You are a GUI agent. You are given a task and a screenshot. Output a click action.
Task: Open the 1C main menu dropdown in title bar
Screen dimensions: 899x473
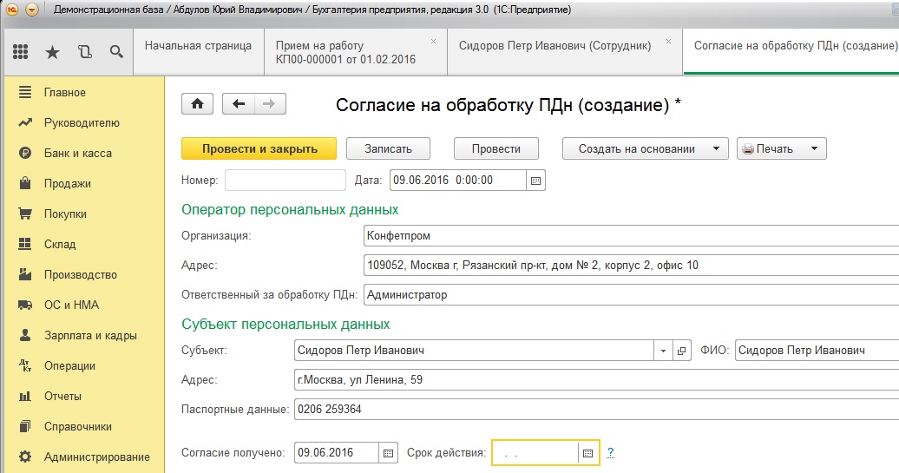32,10
